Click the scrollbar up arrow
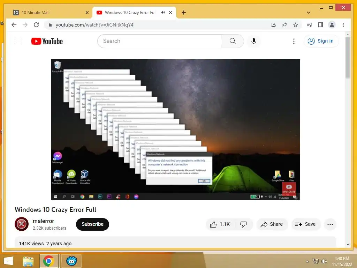Viewport: 357px width, 268px height. pos(348,35)
